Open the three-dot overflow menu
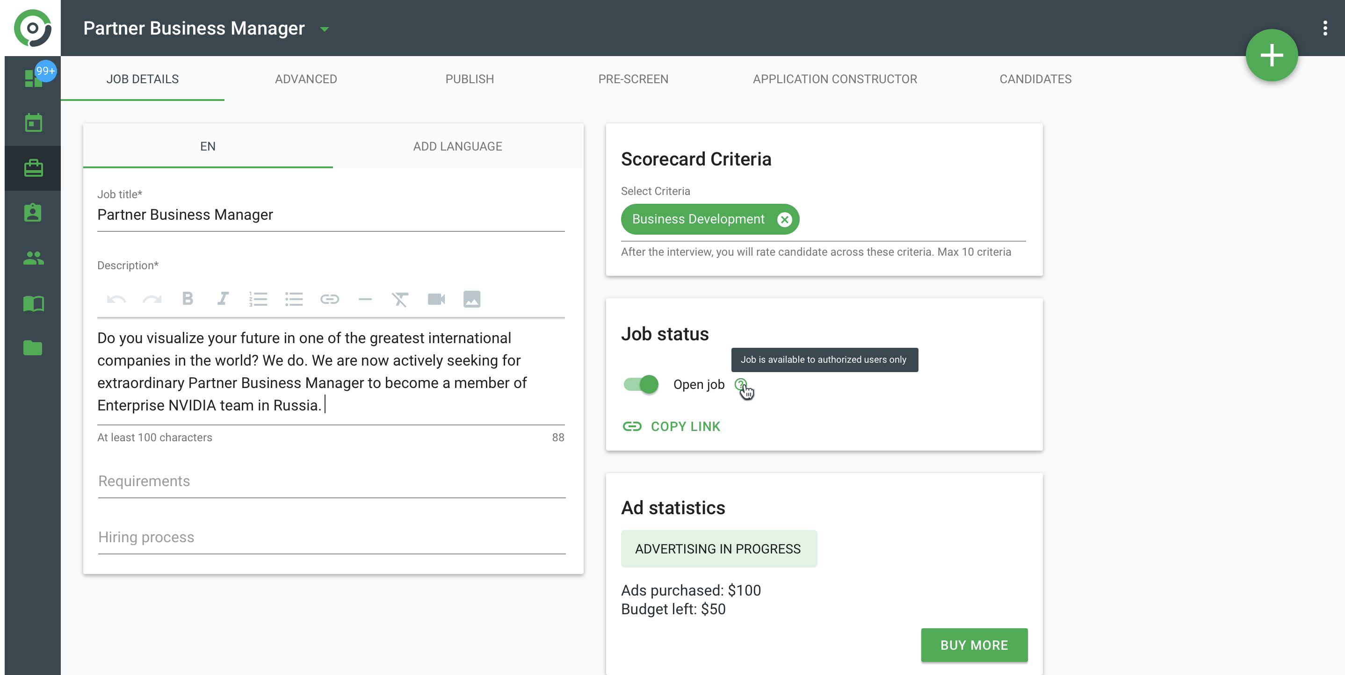This screenshot has width=1345, height=675. tap(1324, 28)
